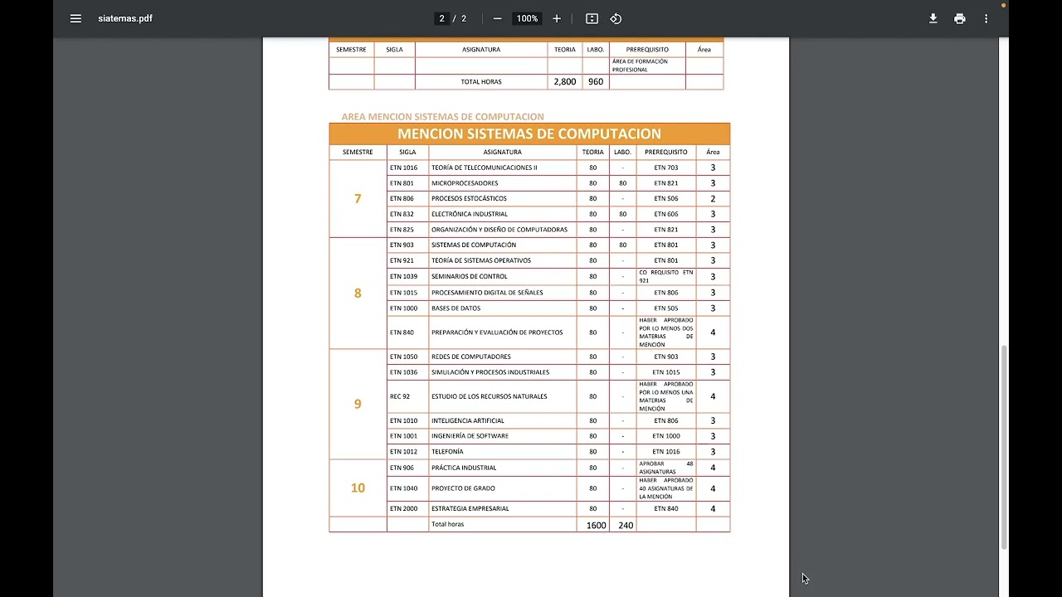Click the semester 8 number cell
The width and height of the screenshot is (1062, 597).
tap(358, 294)
